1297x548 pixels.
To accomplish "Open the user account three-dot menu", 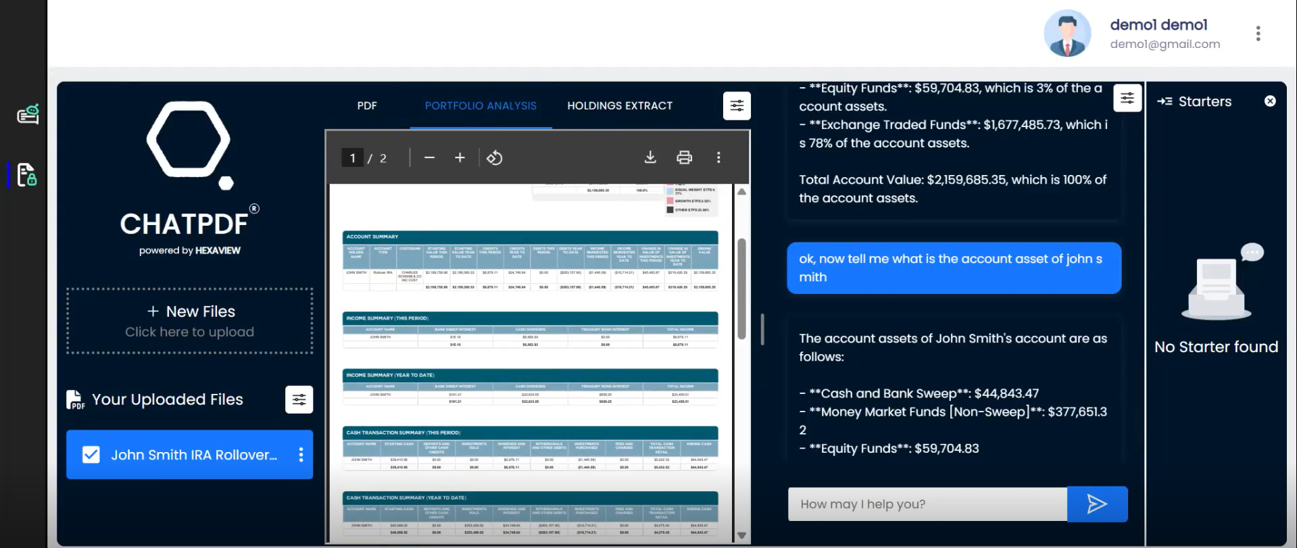I will tap(1258, 34).
